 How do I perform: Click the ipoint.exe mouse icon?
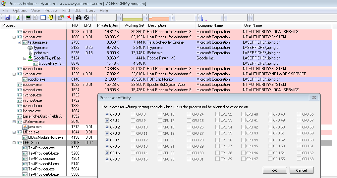(x=30, y=53)
